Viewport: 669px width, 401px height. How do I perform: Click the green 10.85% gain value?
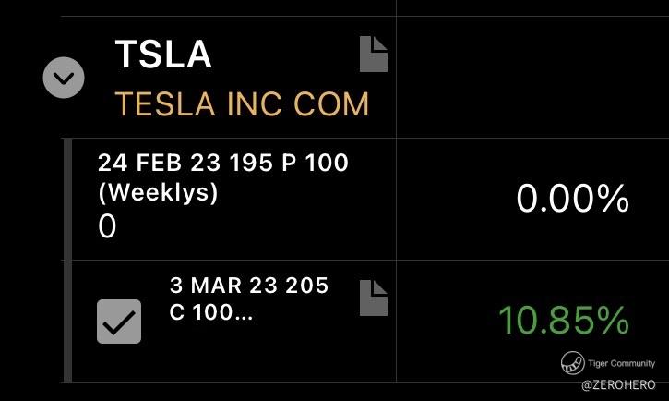(x=564, y=321)
